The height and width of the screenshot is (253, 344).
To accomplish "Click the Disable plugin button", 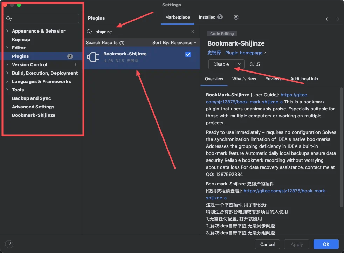I will point(221,64).
